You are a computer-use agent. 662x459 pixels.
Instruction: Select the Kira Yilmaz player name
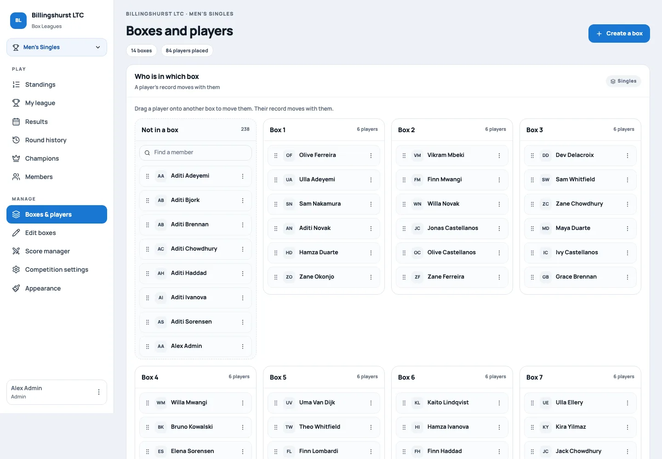pos(571,427)
